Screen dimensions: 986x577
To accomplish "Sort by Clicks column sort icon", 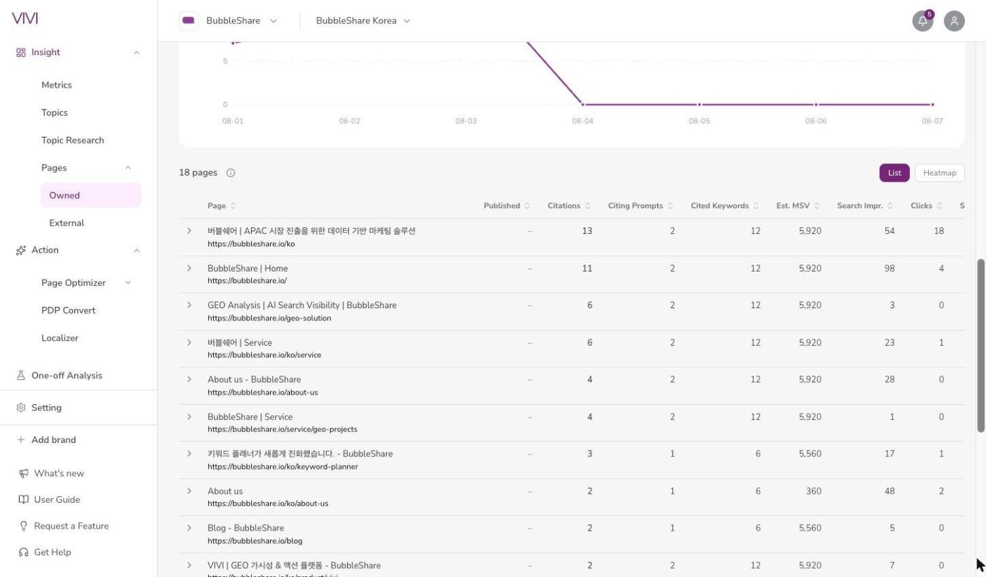I will point(939,206).
